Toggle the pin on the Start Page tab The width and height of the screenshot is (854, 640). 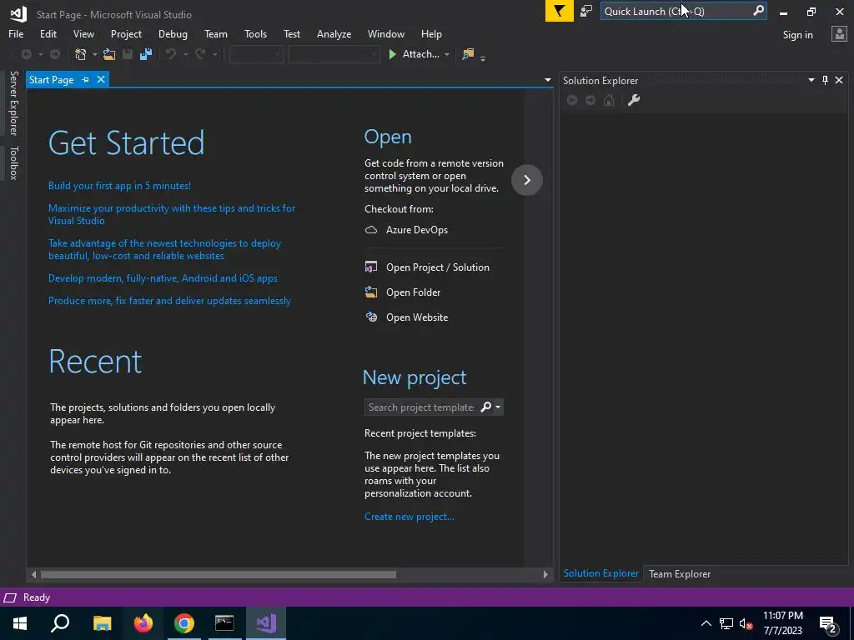[x=86, y=79]
